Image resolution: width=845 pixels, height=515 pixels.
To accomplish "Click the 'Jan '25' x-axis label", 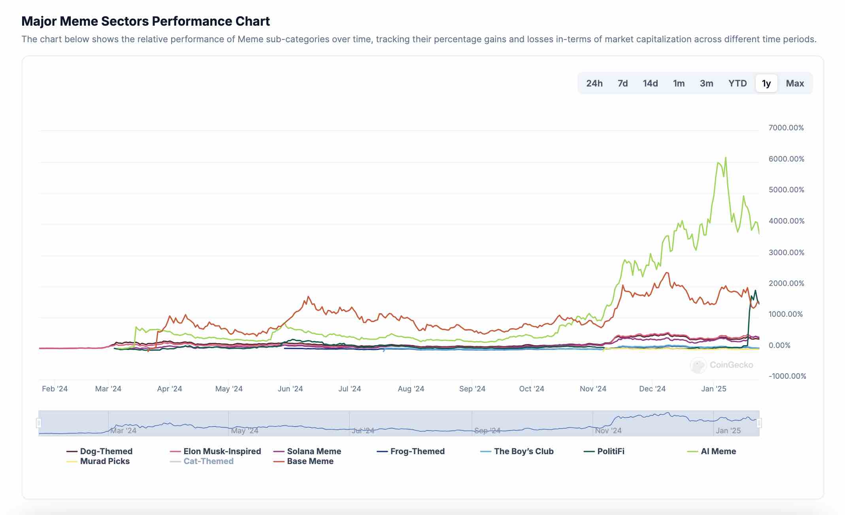I will click(x=713, y=389).
